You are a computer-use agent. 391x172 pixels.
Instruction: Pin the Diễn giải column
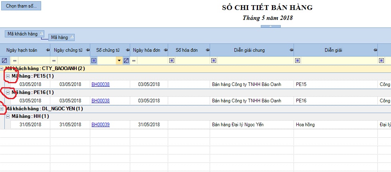[375, 50]
